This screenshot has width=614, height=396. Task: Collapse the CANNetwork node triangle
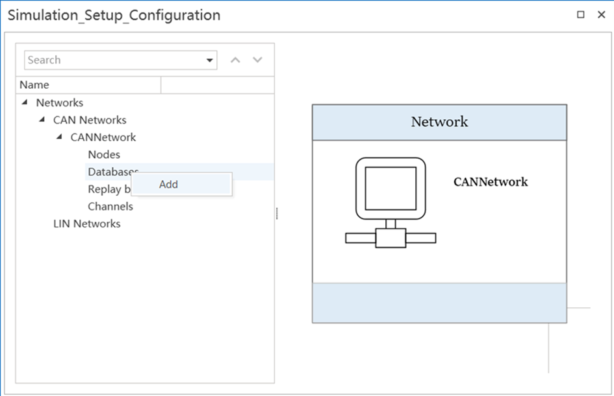pyautogui.click(x=59, y=137)
